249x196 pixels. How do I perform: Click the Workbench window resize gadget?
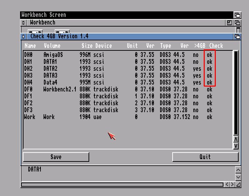click(x=238, y=185)
